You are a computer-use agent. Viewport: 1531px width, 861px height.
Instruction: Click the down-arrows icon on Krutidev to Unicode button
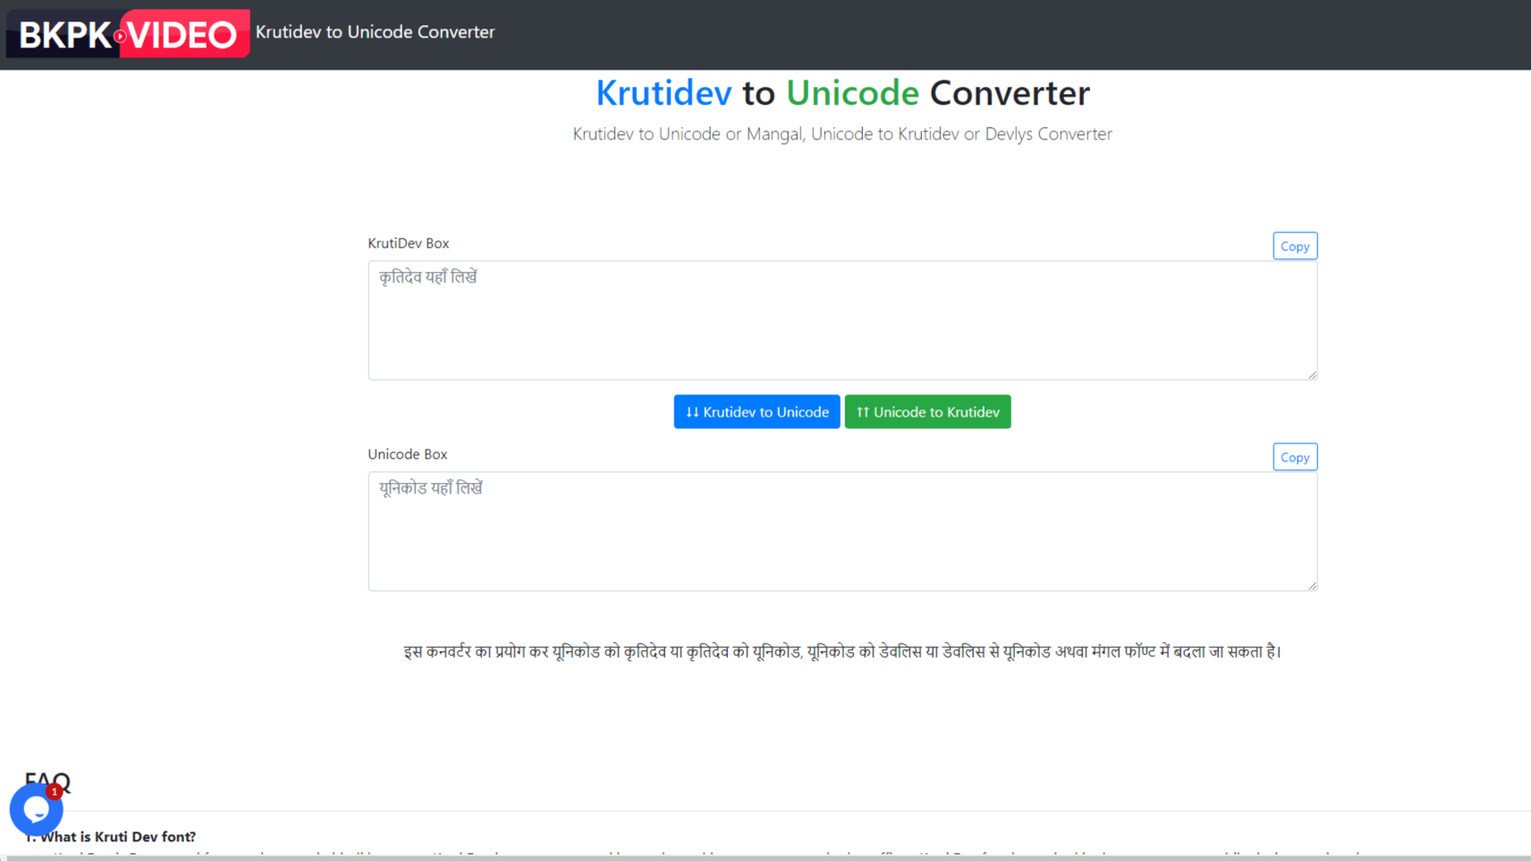click(x=693, y=411)
